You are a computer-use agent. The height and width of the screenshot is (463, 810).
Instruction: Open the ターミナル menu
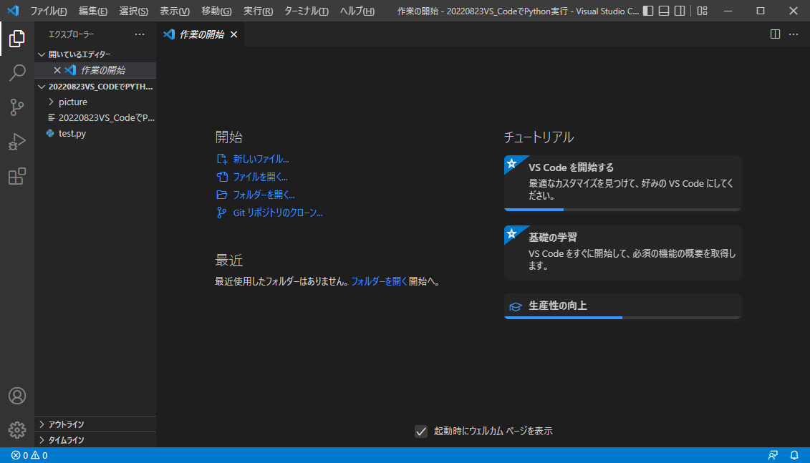pyautogui.click(x=306, y=11)
